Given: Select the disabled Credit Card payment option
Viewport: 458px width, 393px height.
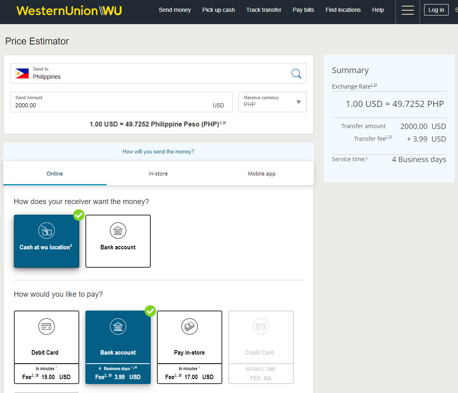Looking at the screenshot, I should coord(261,347).
